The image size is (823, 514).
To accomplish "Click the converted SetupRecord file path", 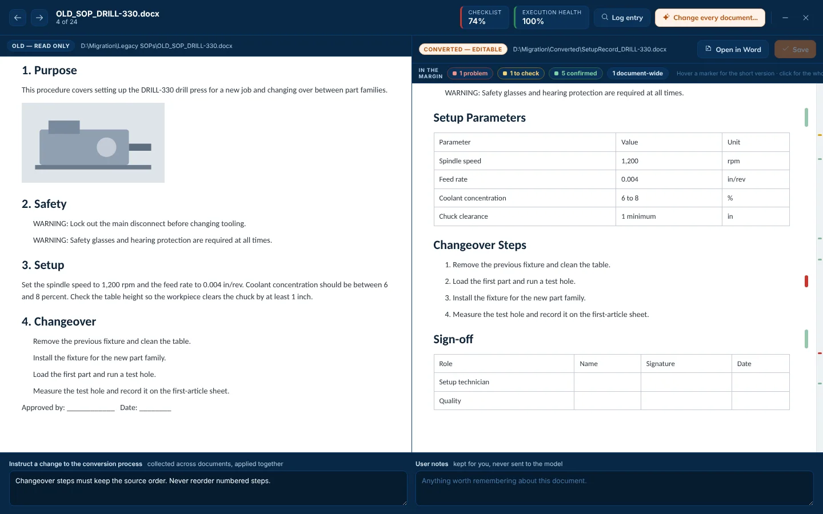I will pyautogui.click(x=590, y=49).
